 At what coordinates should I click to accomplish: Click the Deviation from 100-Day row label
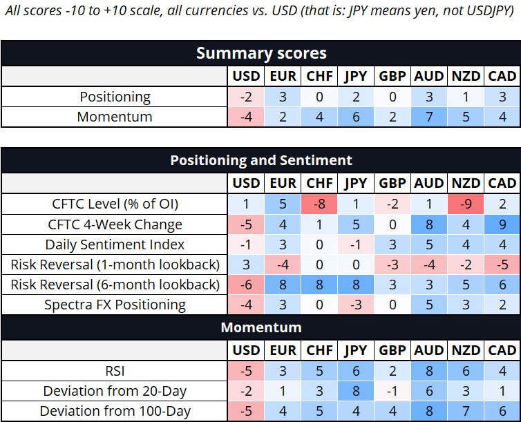tap(115, 411)
